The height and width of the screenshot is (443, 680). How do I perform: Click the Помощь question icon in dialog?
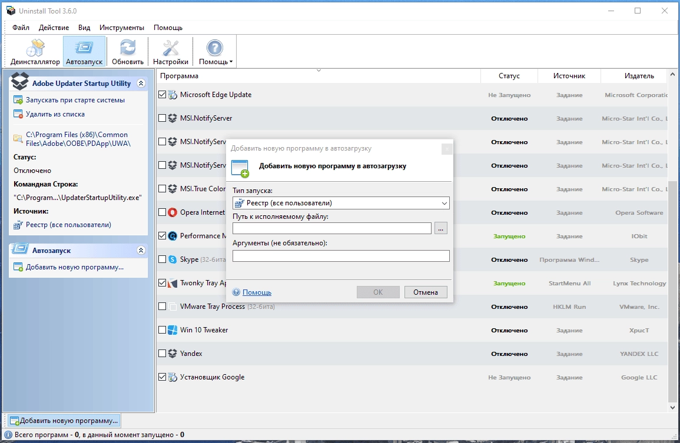pyautogui.click(x=236, y=292)
